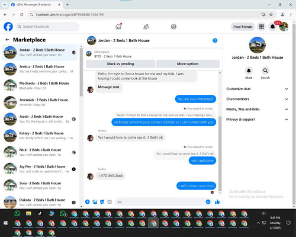
Task: Open the profile circle icon in top navigation
Action: (173, 27)
